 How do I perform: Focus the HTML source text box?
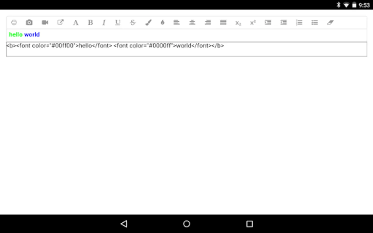click(187, 49)
